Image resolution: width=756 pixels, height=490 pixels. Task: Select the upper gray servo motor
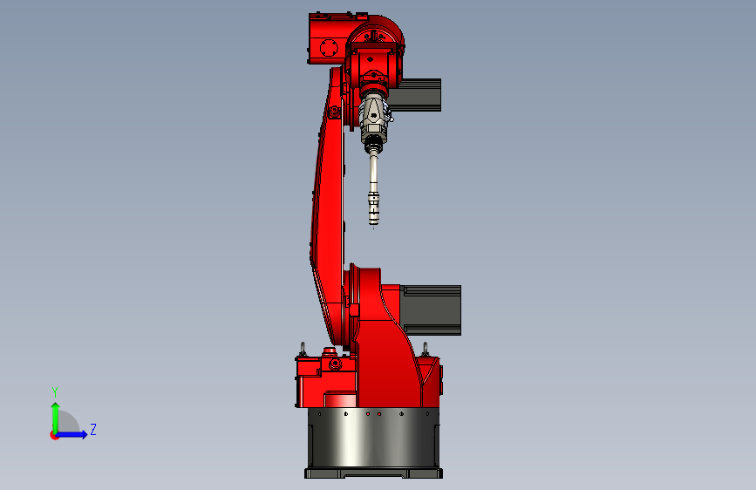tap(415, 94)
